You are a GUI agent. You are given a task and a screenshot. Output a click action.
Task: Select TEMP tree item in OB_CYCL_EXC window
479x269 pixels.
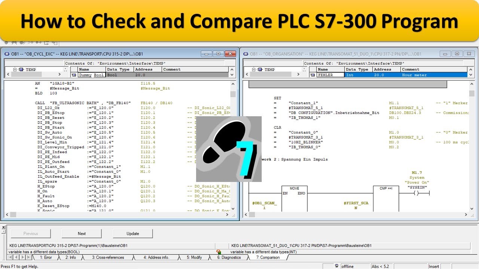coord(31,69)
